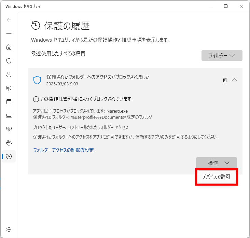Click 最近使用したすべての項目 label
The height and width of the screenshot is (238, 250).
(58, 53)
